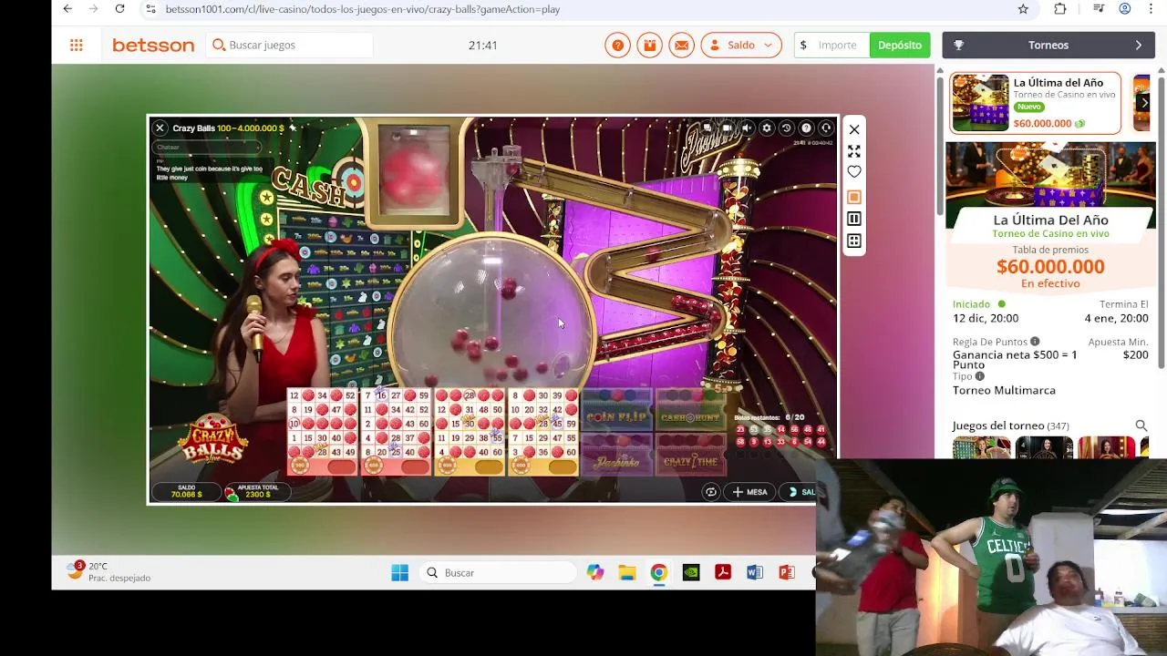Add Crazy Balls to favorites heart

point(854,172)
